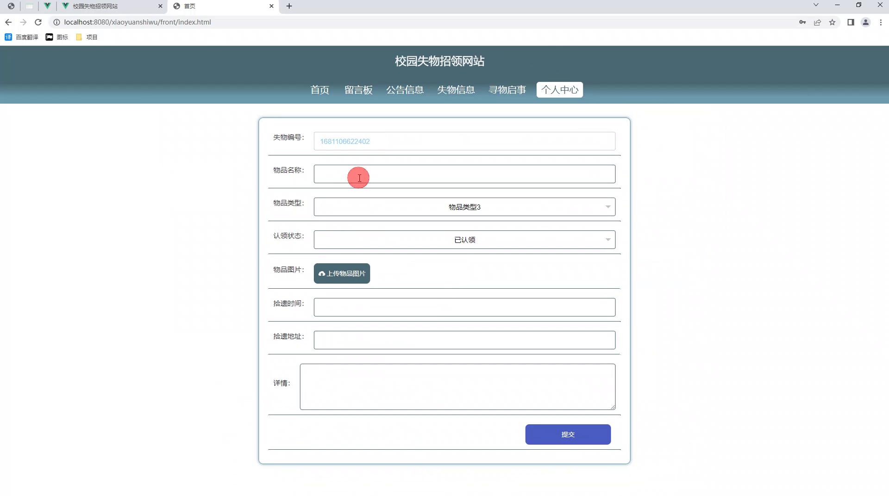Go back with the browser back arrow

click(8, 22)
